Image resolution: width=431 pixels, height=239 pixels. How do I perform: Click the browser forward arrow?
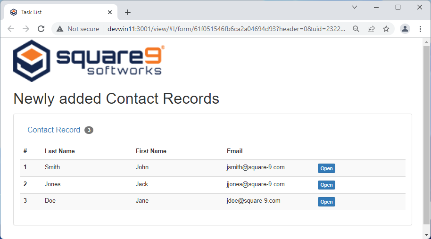(x=26, y=29)
